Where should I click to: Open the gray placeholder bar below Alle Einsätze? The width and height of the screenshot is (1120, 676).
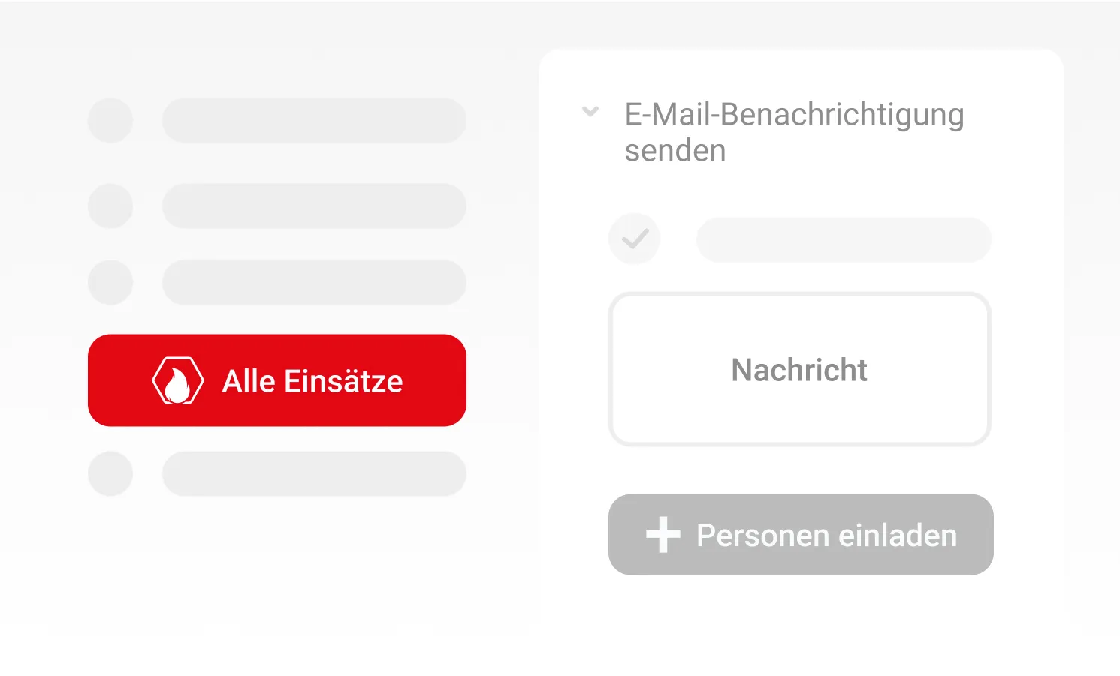pos(314,473)
